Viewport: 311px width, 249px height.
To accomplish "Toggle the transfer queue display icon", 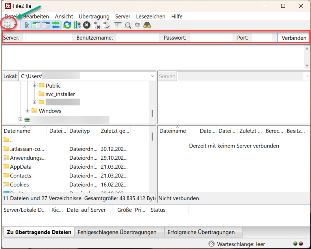I will (56, 25).
